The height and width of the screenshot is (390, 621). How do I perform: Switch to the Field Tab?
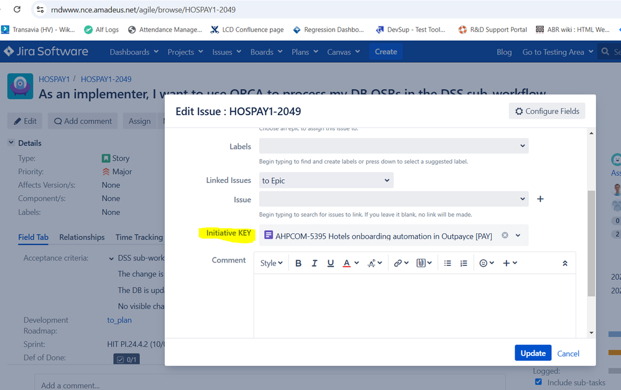tap(34, 238)
